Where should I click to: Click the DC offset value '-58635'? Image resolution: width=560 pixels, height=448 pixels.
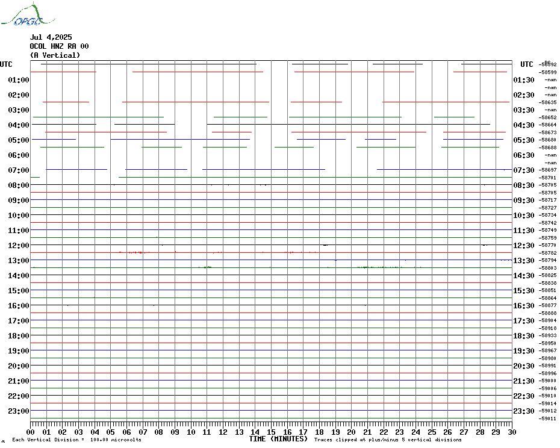[548, 102]
